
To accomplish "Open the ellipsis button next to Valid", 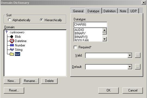I will [x=137, y=55].
